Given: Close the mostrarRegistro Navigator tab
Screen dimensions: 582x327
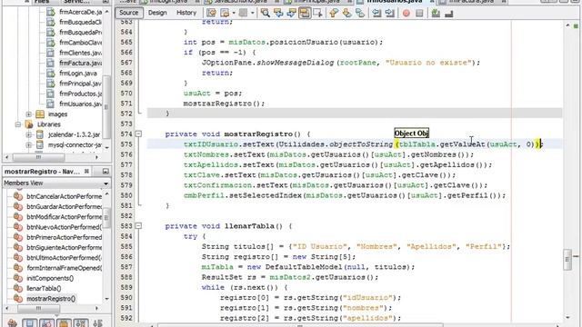Looking at the screenshot, I should click(x=86, y=172).
